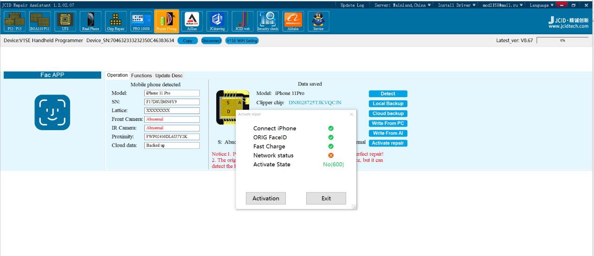The image size is (594, 256).
Task: Open the AiXun icon
Action: pos(192,21)
